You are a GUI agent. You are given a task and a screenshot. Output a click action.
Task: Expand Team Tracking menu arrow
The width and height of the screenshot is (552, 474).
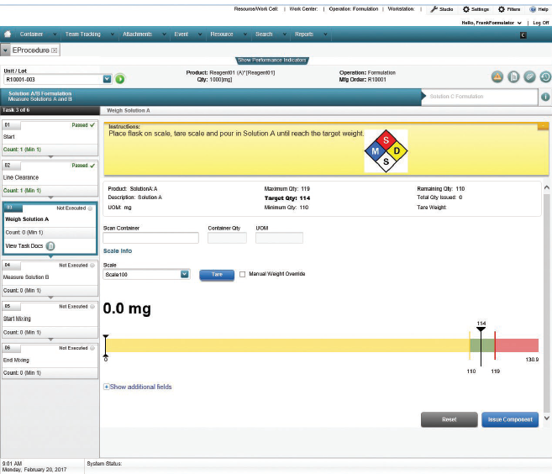point(113,34)
